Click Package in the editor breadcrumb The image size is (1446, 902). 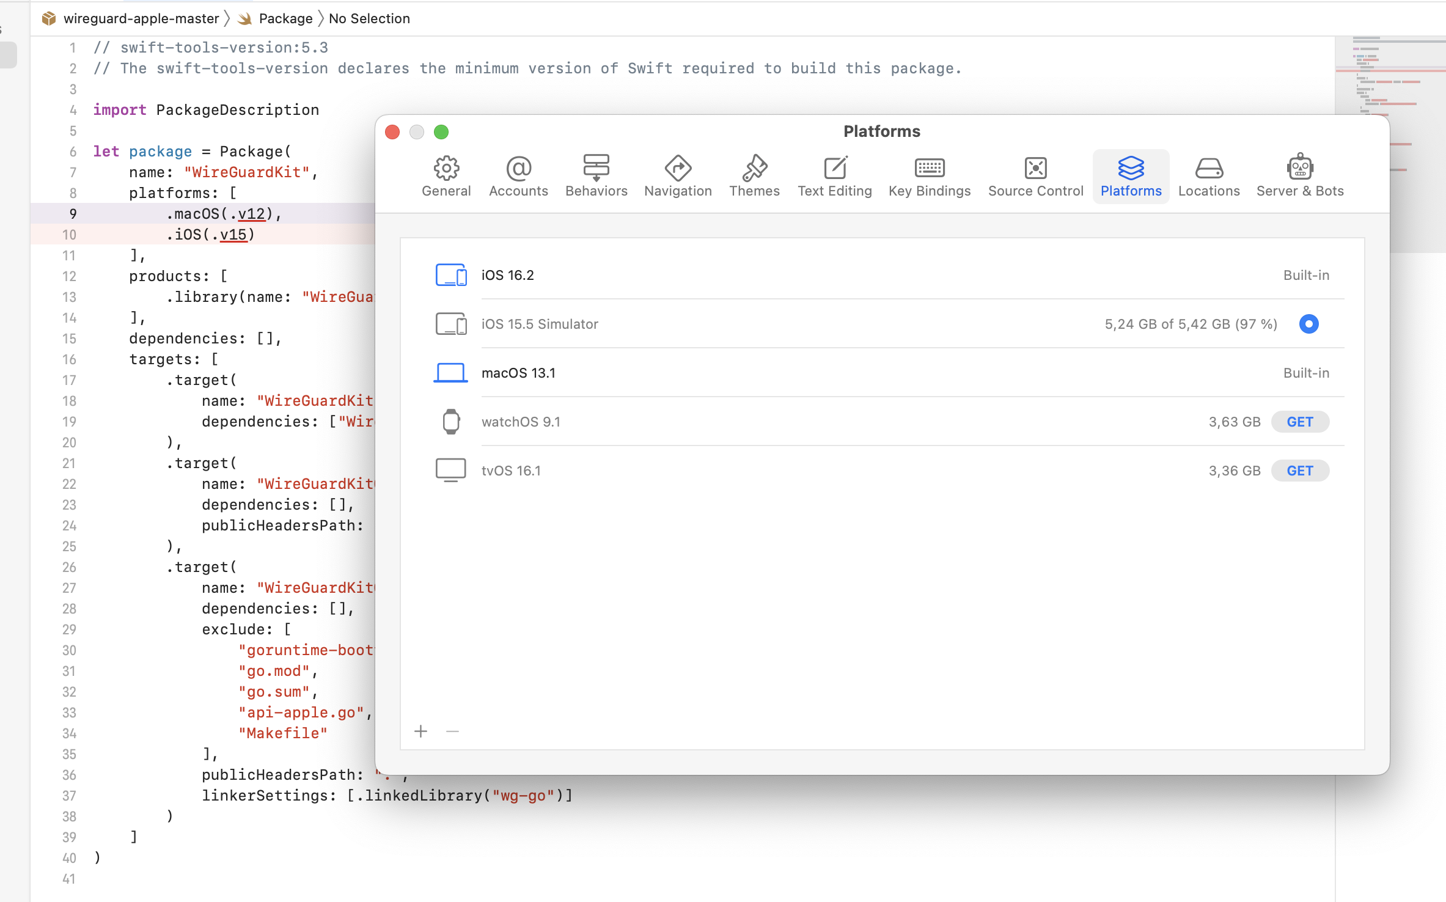pyautogui.click(x=285, y=18)
